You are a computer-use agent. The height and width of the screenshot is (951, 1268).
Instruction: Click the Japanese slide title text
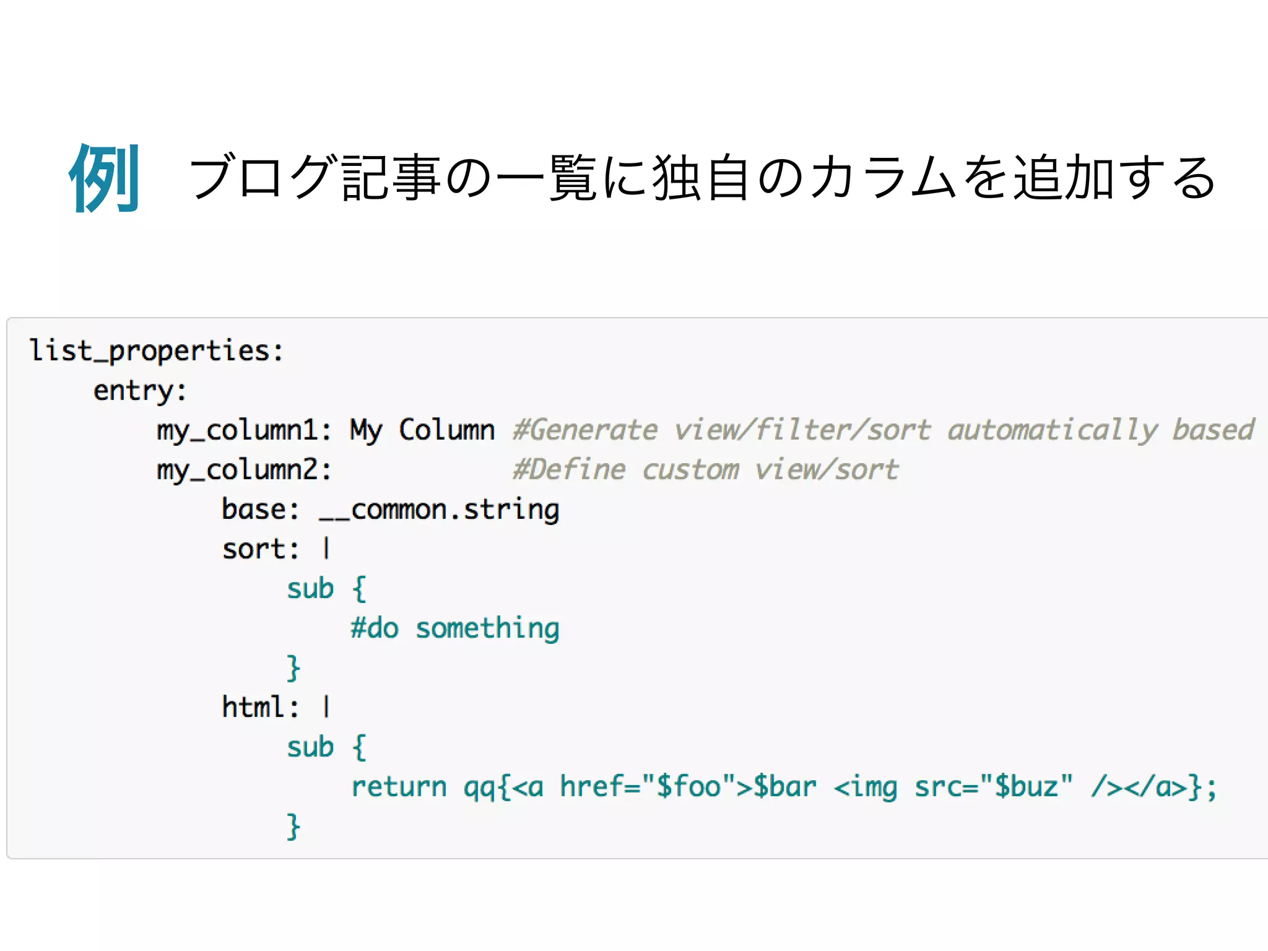703,178
